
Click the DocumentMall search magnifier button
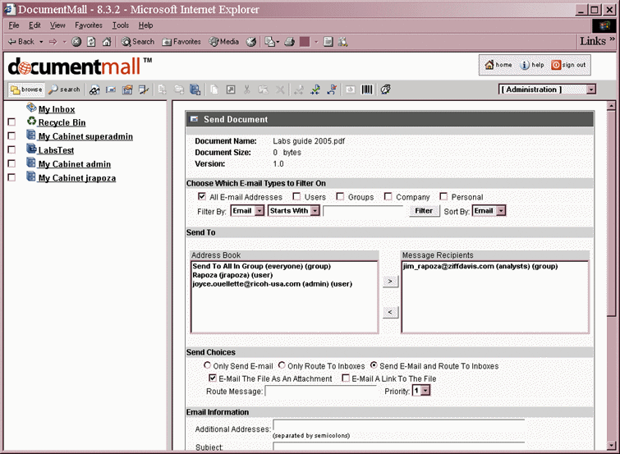click(64, 89)
